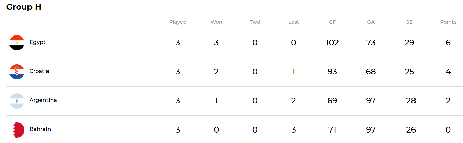Click the Played column header
This screenshot has height=143, width=463.
pyautogui.click(x=178, y=22)
